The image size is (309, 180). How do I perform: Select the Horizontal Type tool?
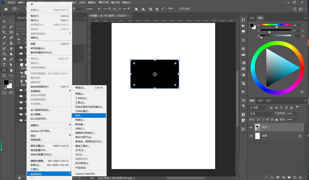(x=4, y=65)
